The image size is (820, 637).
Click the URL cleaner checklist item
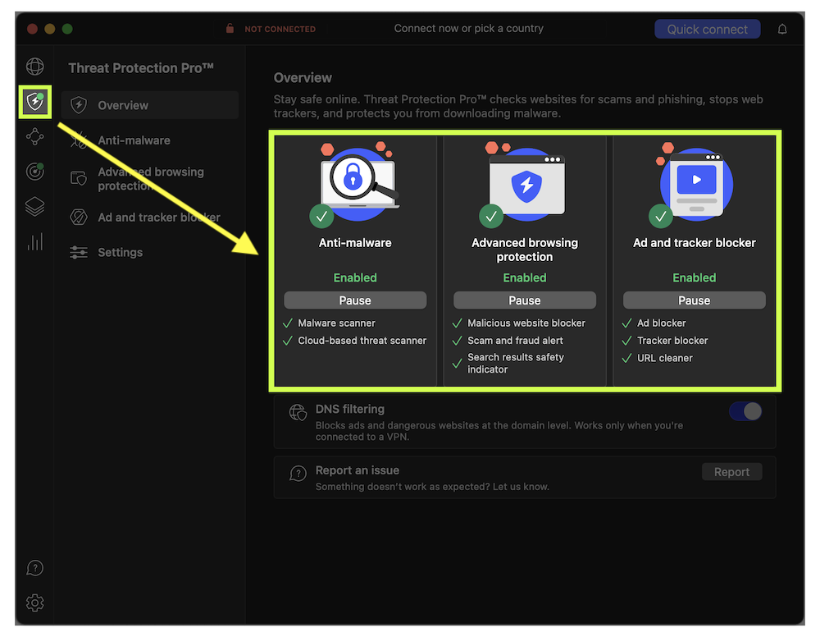[658, 358]
